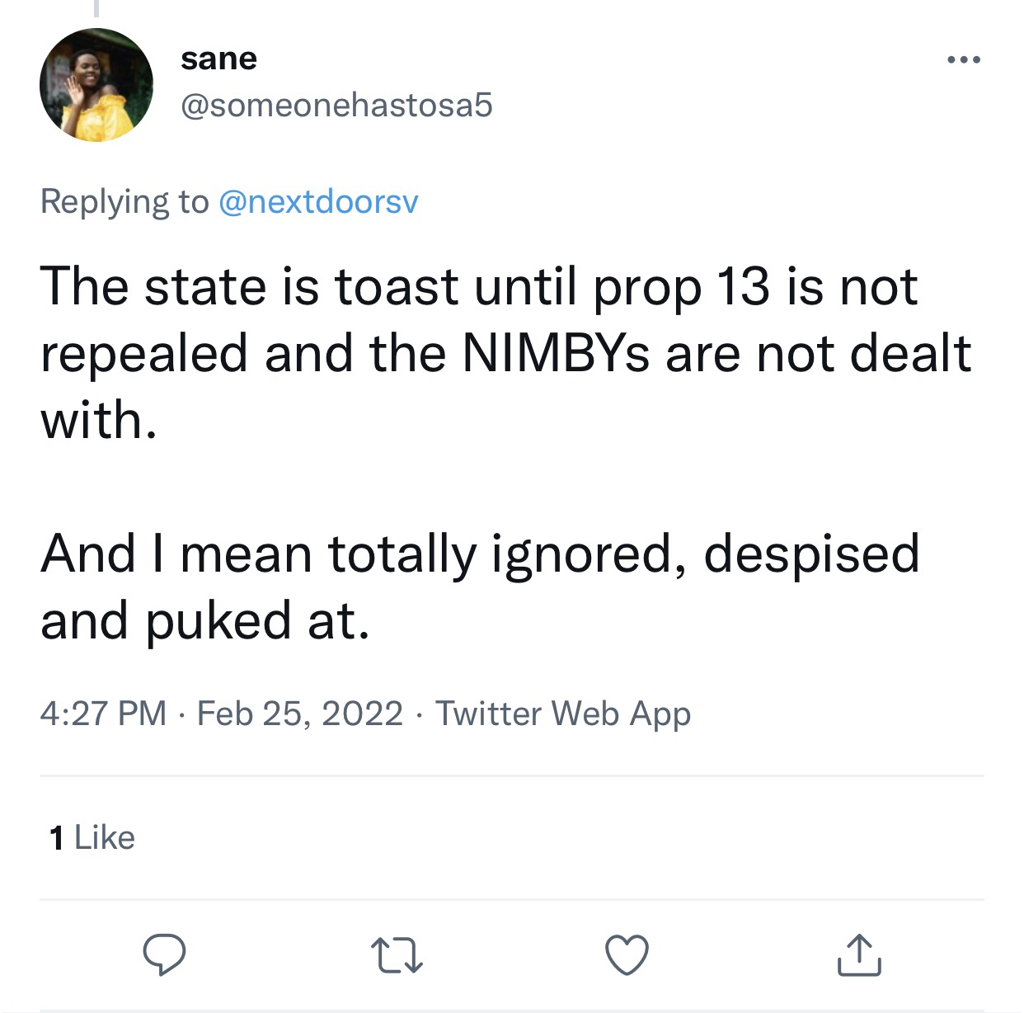Open the share tweet icon
This screenshot has height=1013, width=1024.
(859, 954)
